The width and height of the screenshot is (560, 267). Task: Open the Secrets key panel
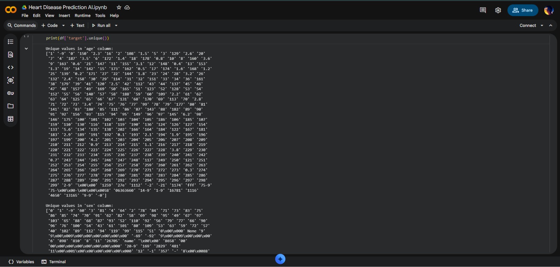pos(10,93)
